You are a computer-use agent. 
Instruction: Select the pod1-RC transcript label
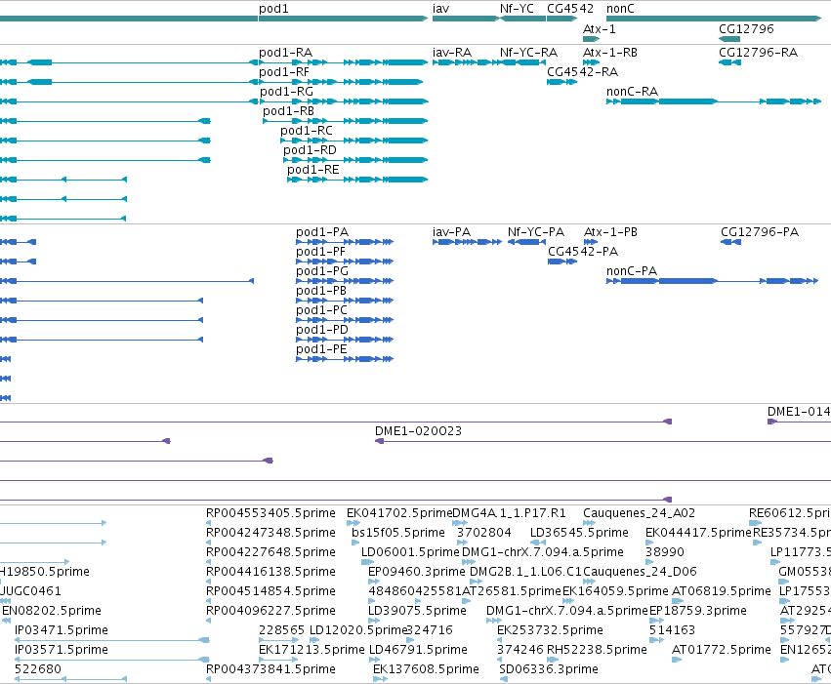pyautogui.click(x=307, y=131)
